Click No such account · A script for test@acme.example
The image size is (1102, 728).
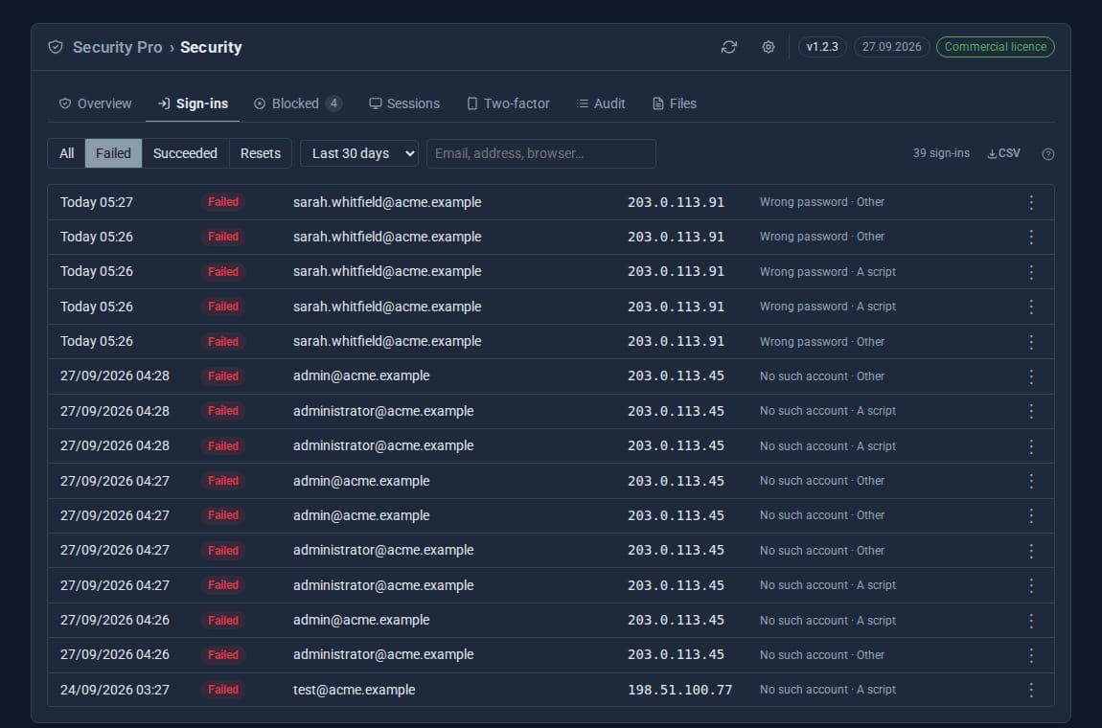pos(827,690)
